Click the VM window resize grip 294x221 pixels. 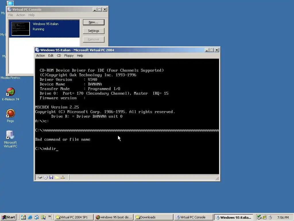pos(217,178)
